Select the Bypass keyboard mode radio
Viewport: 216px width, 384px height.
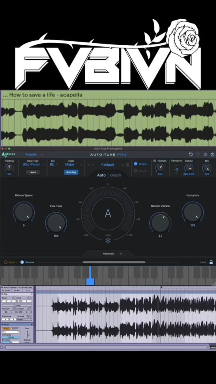[x=6, y=262]
